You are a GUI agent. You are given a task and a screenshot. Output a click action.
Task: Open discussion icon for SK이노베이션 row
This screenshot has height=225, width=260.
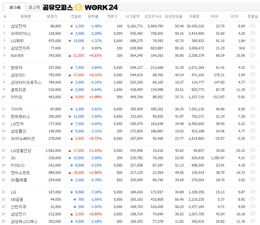[x=252, y=138]
